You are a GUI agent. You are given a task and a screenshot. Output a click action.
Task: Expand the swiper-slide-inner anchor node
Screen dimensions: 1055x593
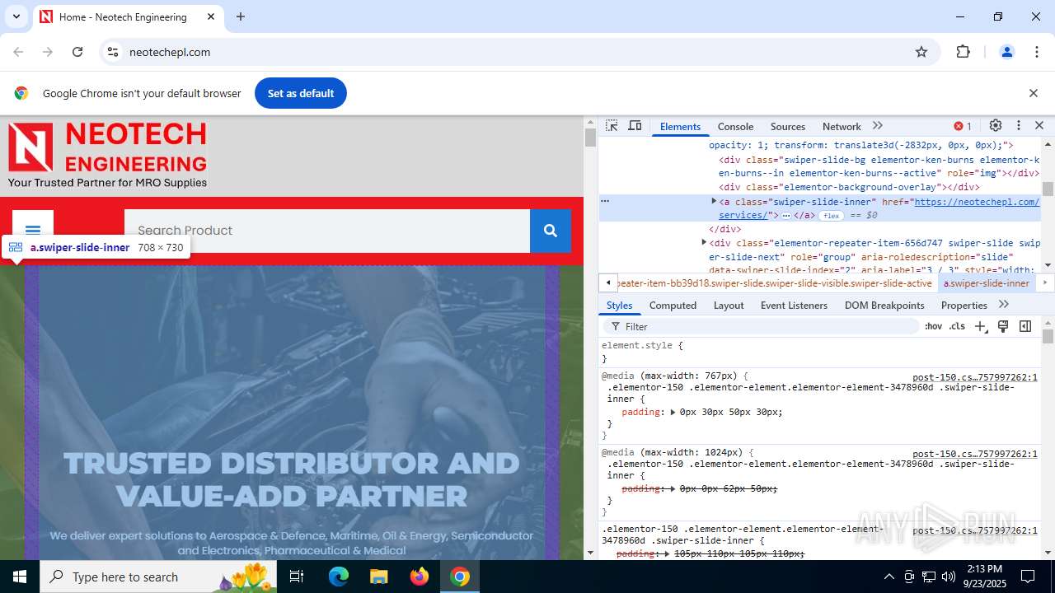click(x=714, y=201)
